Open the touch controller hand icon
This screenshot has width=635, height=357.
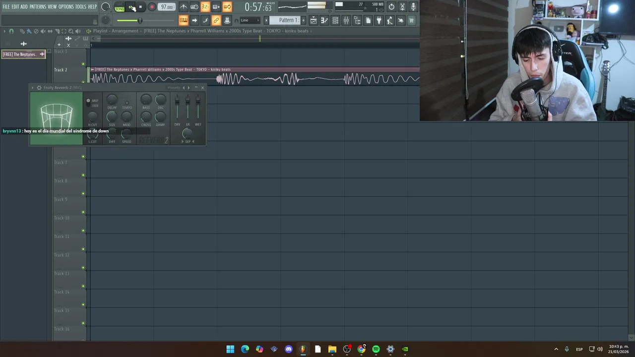[401, 20]
